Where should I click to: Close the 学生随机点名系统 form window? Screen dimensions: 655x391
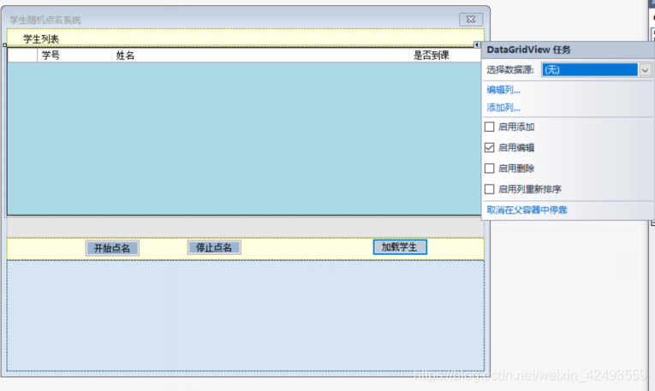click(471, 19)
